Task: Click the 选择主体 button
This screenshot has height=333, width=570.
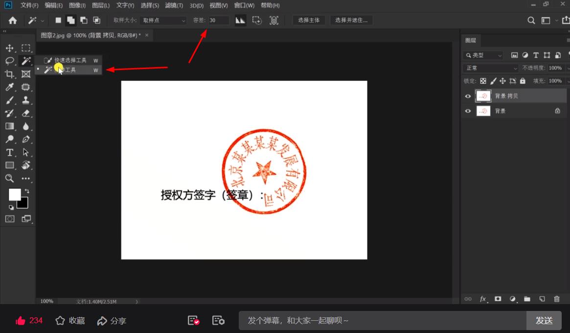Action: [x=309, y=20]
